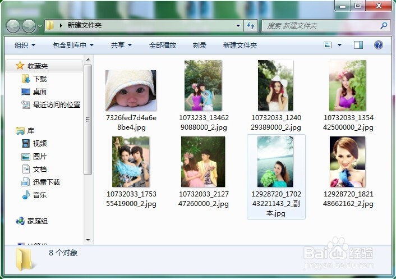This screenshot has width=396, height=279.
Task: Click the 下载 folder icon
Action: 26,79
